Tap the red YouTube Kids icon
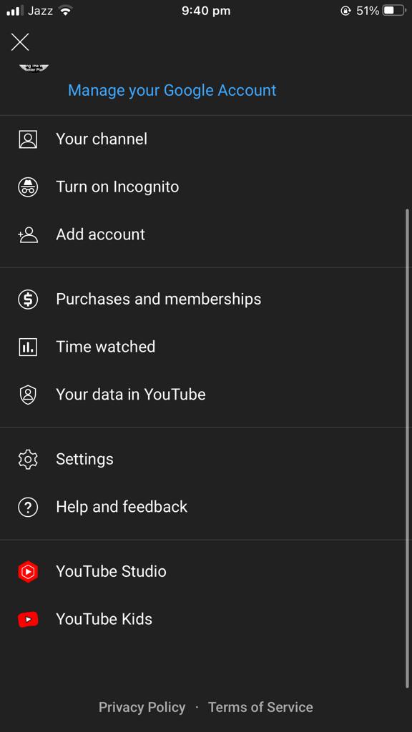 pos(28,620)
